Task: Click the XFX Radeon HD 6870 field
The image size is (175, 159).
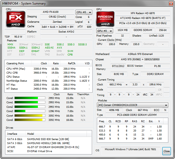Action: pos(143,13)
